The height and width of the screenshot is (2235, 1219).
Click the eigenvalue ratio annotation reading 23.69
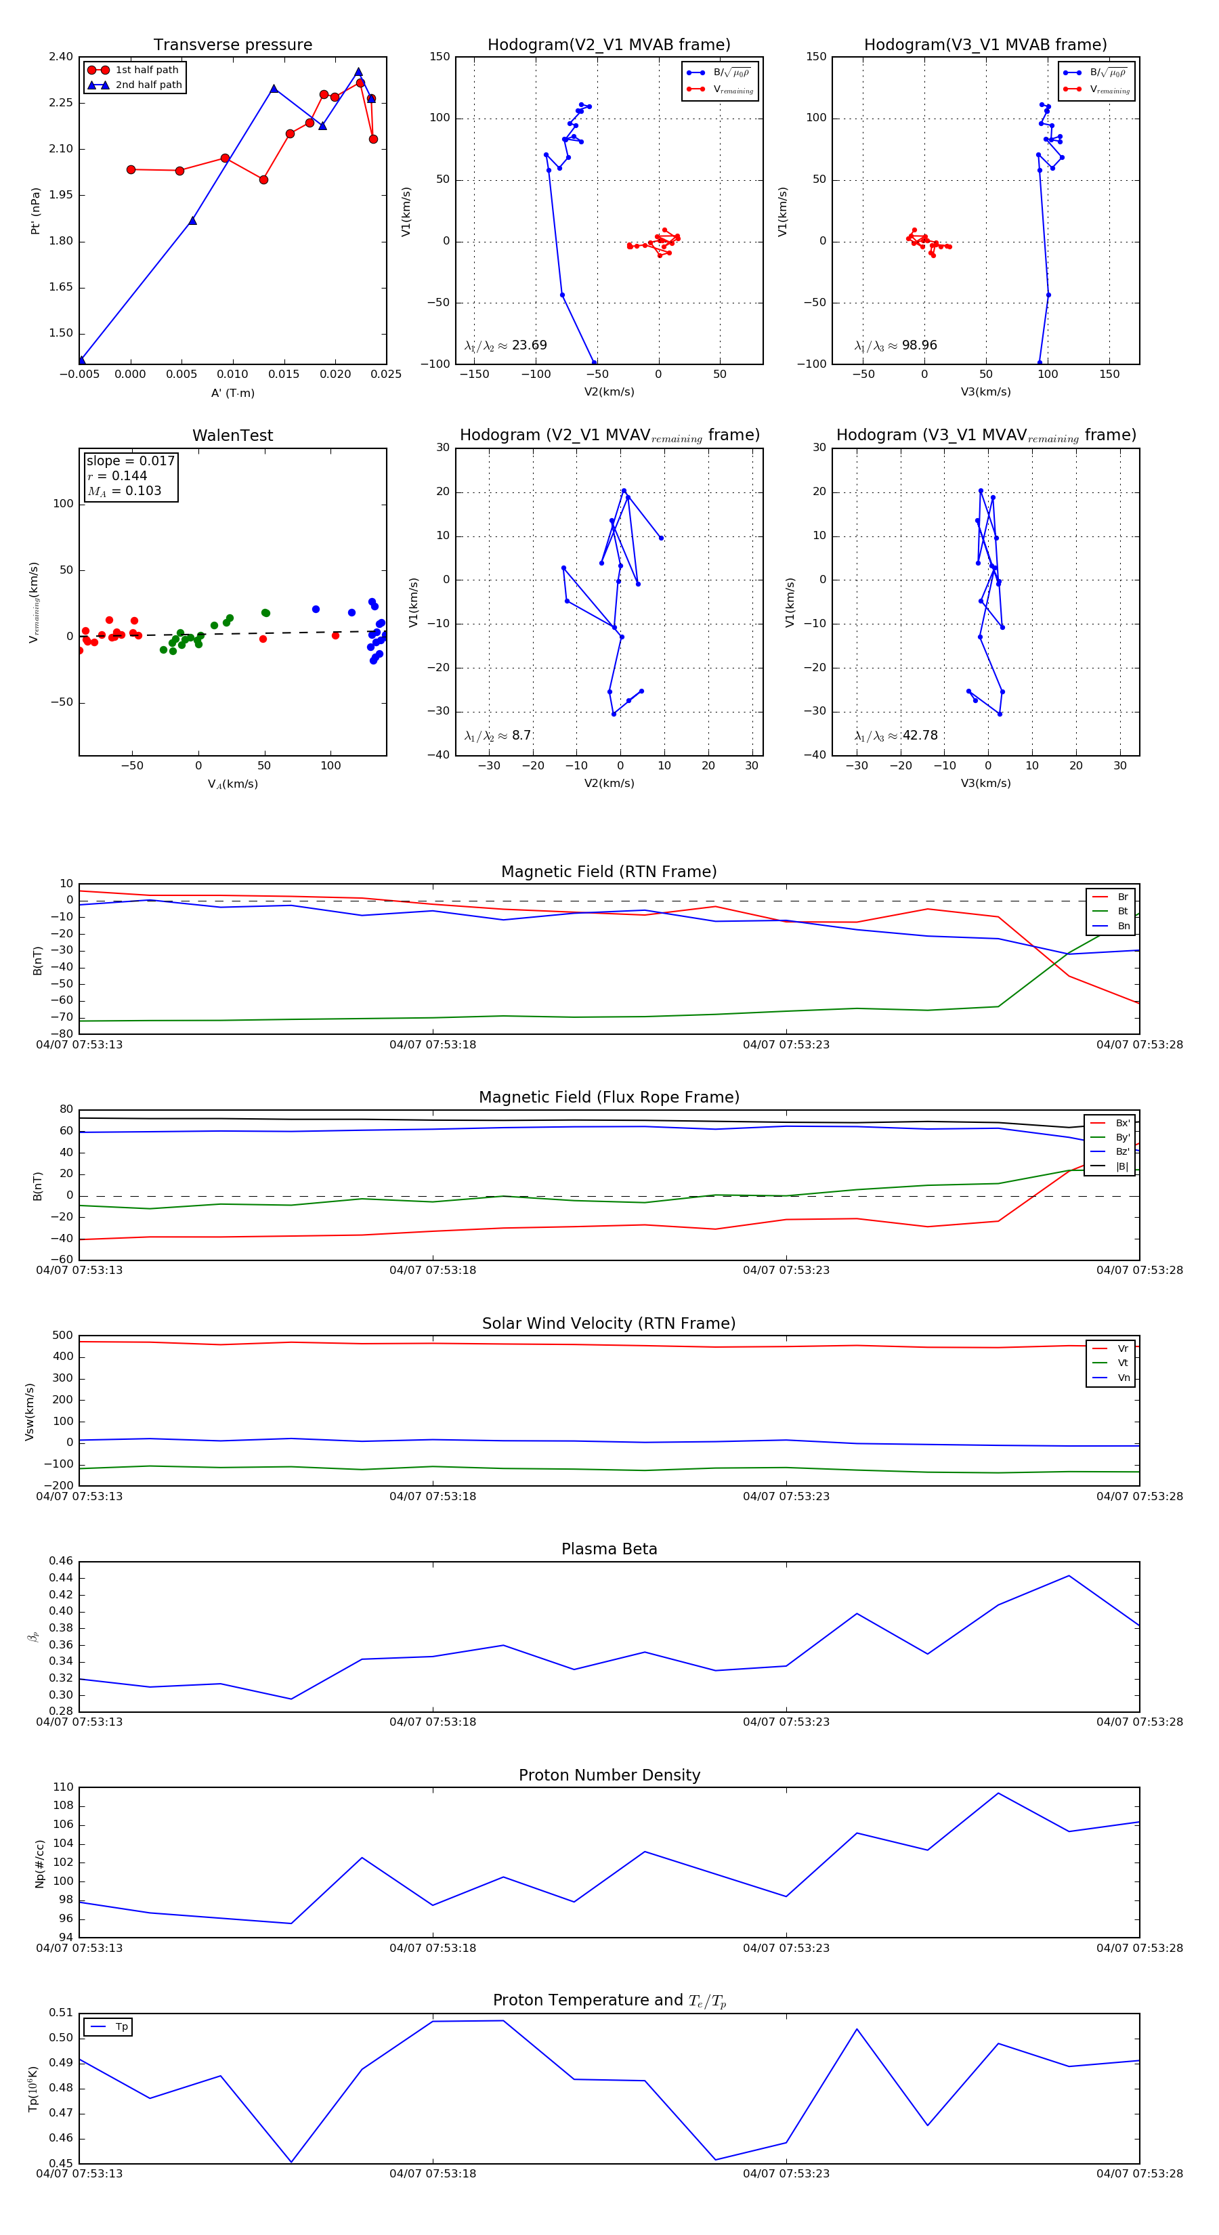506,345
